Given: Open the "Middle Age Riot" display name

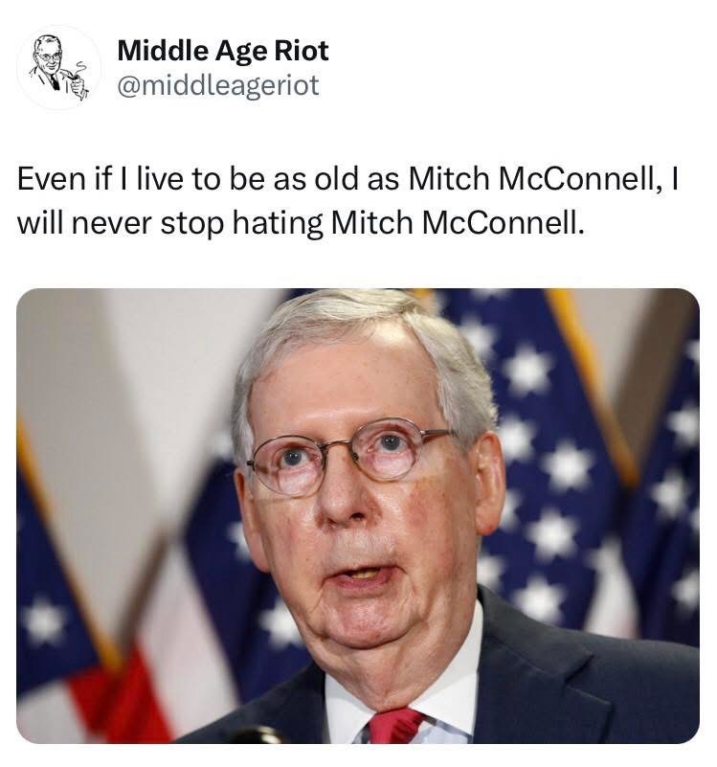Looking at the screenshot, I should click(223, 52).
